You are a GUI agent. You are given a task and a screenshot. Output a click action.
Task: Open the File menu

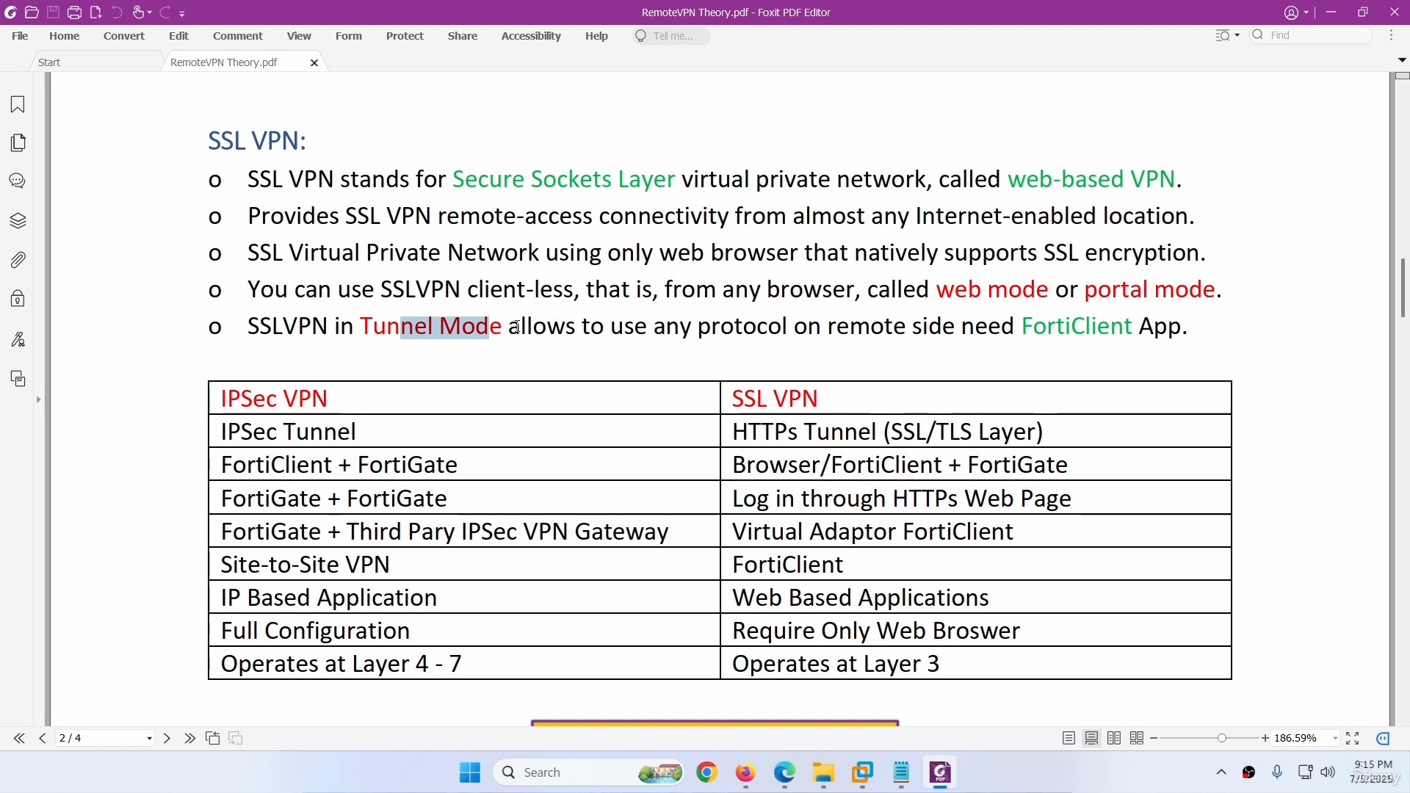20,36
